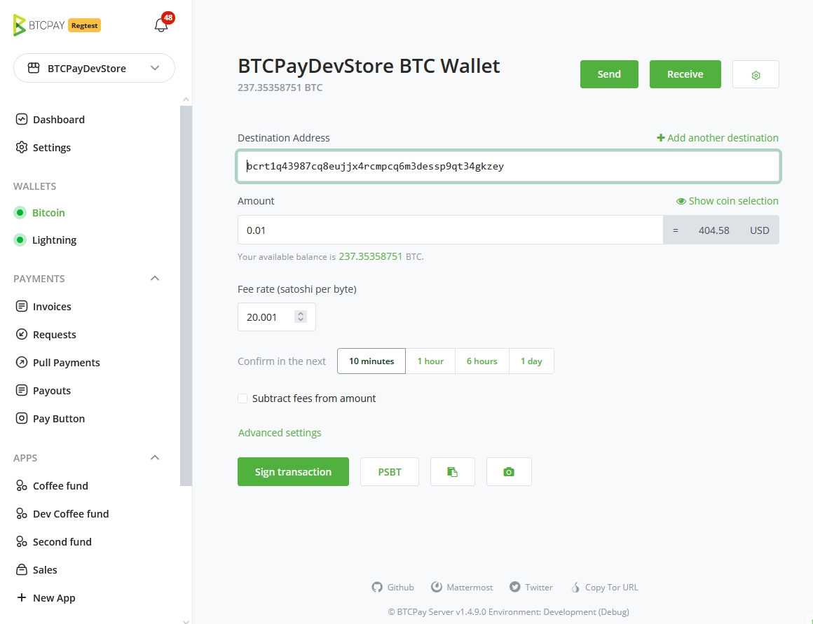The width and height of the screenshot is (813, 624).
Task: Open the BTCPayDevStore store selector
Action: [94, 68]
